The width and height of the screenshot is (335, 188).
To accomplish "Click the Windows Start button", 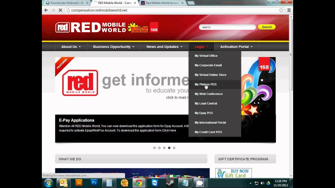I will pos(48,183).
